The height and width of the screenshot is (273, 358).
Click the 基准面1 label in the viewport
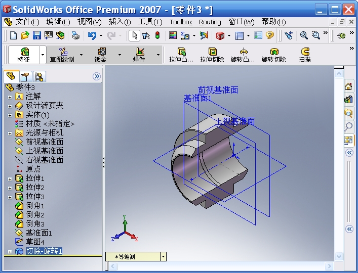(x=197, y=98)
